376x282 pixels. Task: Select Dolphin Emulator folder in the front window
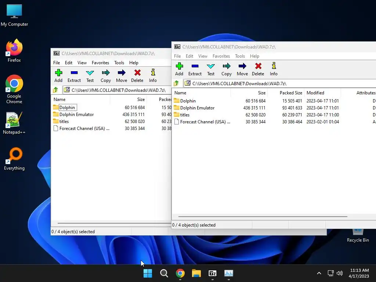coord(197,108)
